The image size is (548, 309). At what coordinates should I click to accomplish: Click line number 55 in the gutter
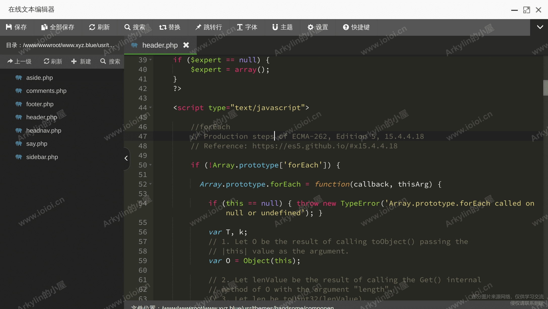pyautogui.click(x=142, y=222)
